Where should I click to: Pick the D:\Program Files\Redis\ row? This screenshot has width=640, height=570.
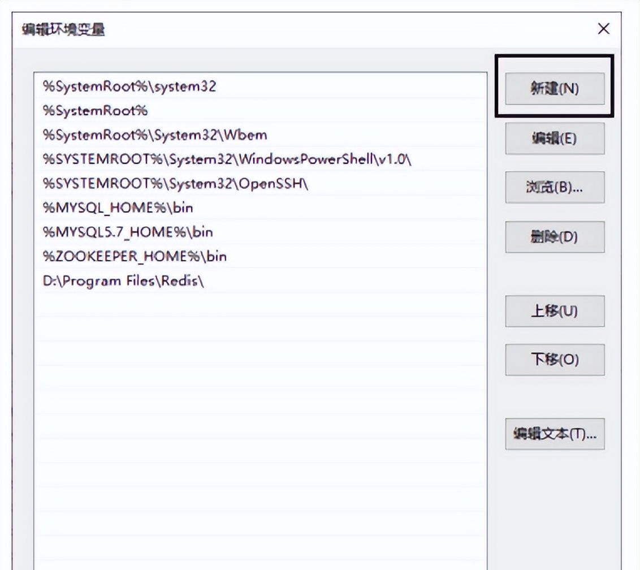click(x=261, y=281)
